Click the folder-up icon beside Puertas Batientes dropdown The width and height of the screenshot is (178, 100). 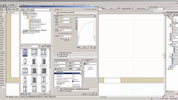[42, 46]
